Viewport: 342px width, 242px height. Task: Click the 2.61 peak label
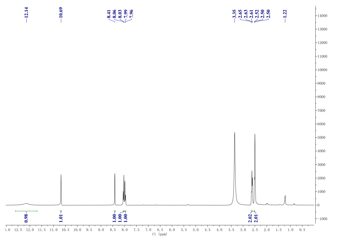tap(251, 14)
